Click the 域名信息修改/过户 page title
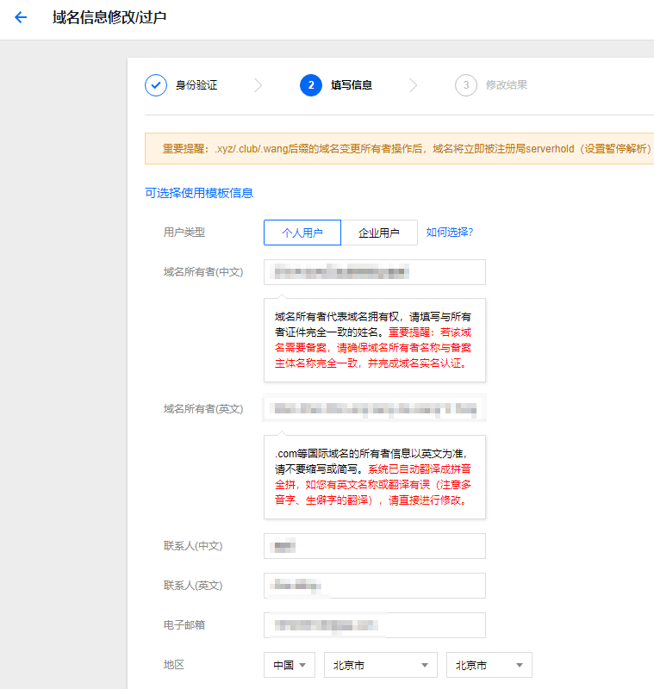 click(109, 17)
